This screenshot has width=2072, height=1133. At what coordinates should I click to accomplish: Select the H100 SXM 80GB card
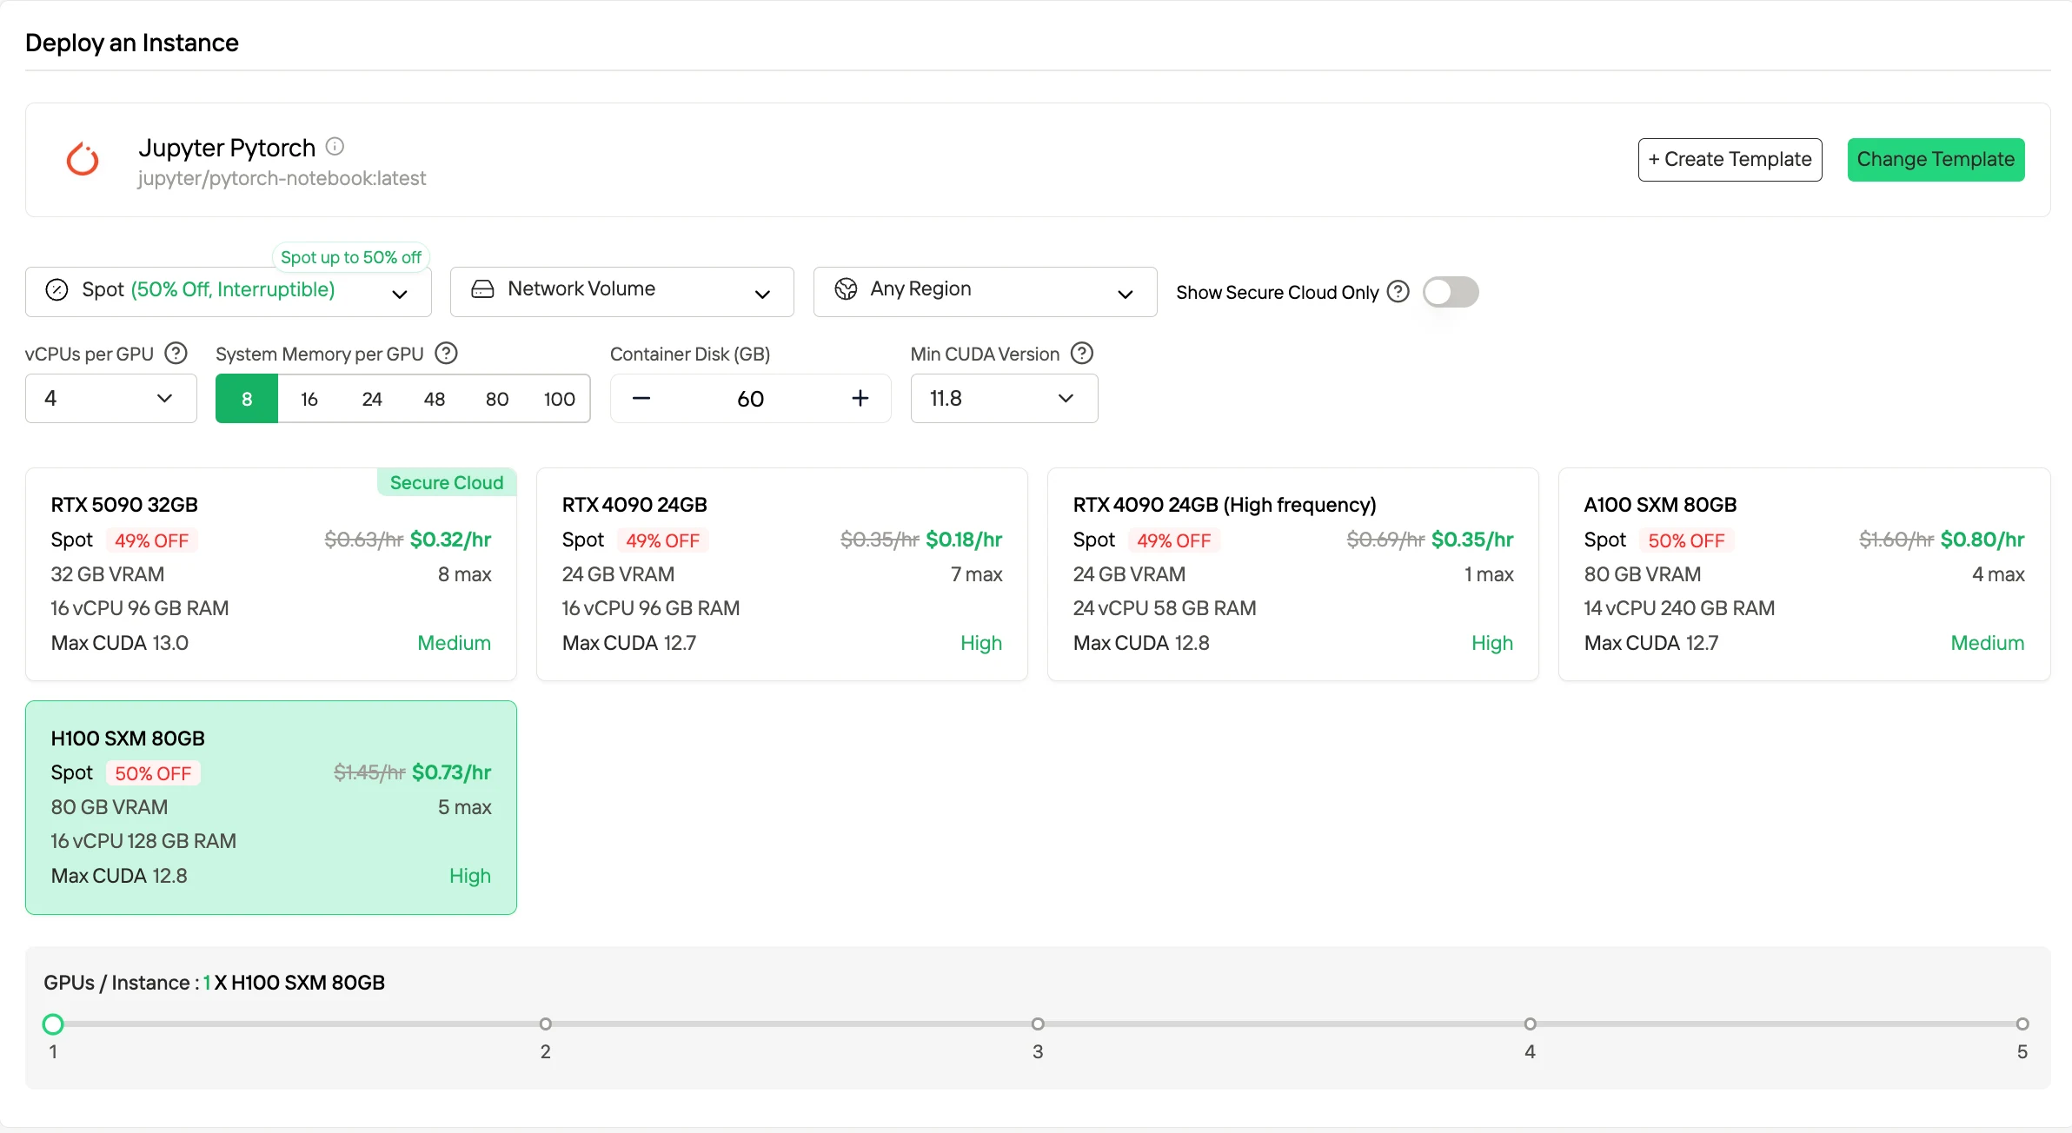(271, 807)
